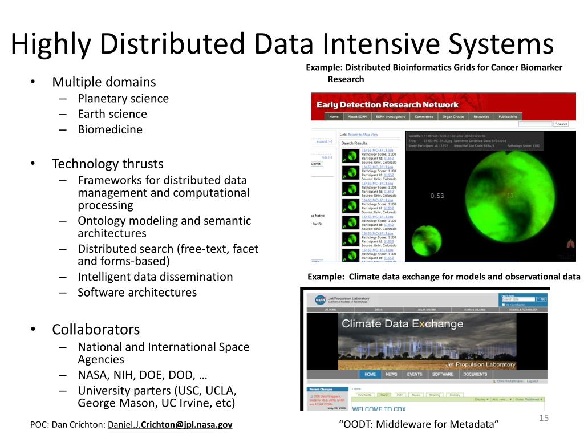Open the 'State: Published' dropdown
This screenshot has height=438, width=584.
[x=529, y=399]
